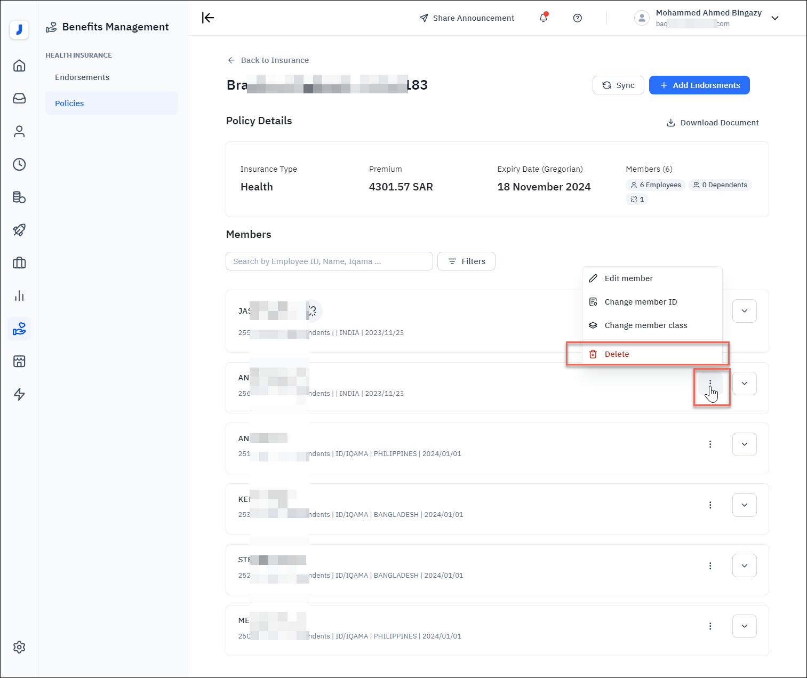Viewport: 807px width, 678px height.
Task: Collapse sidebar using the arrow icon
Action: click(207, 18)
